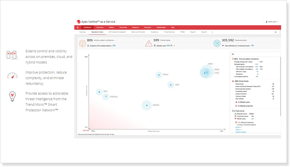The height and width of the screenshot is (167, 290).
Task: Click the Hong Kong bubble on the chart
Action: [106, 96]
